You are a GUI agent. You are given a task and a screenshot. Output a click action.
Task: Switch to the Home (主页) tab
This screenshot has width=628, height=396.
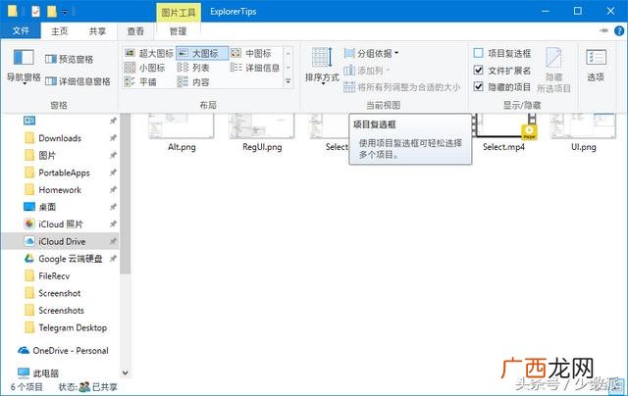[x=59, y=31]
